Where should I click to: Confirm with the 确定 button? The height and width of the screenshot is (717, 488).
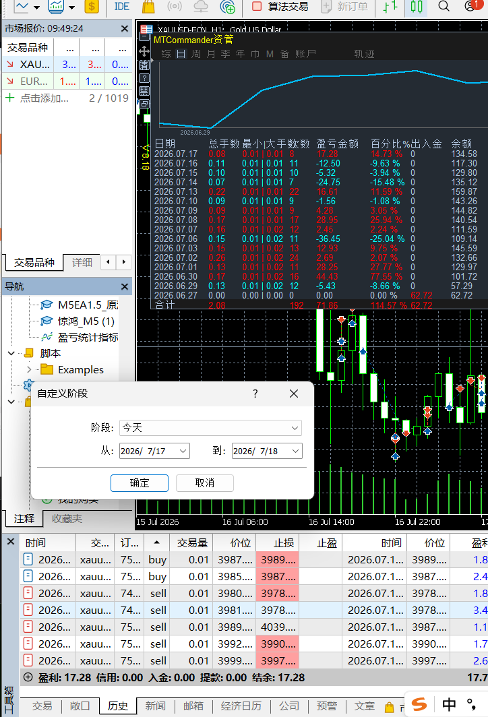click(140, 483)
